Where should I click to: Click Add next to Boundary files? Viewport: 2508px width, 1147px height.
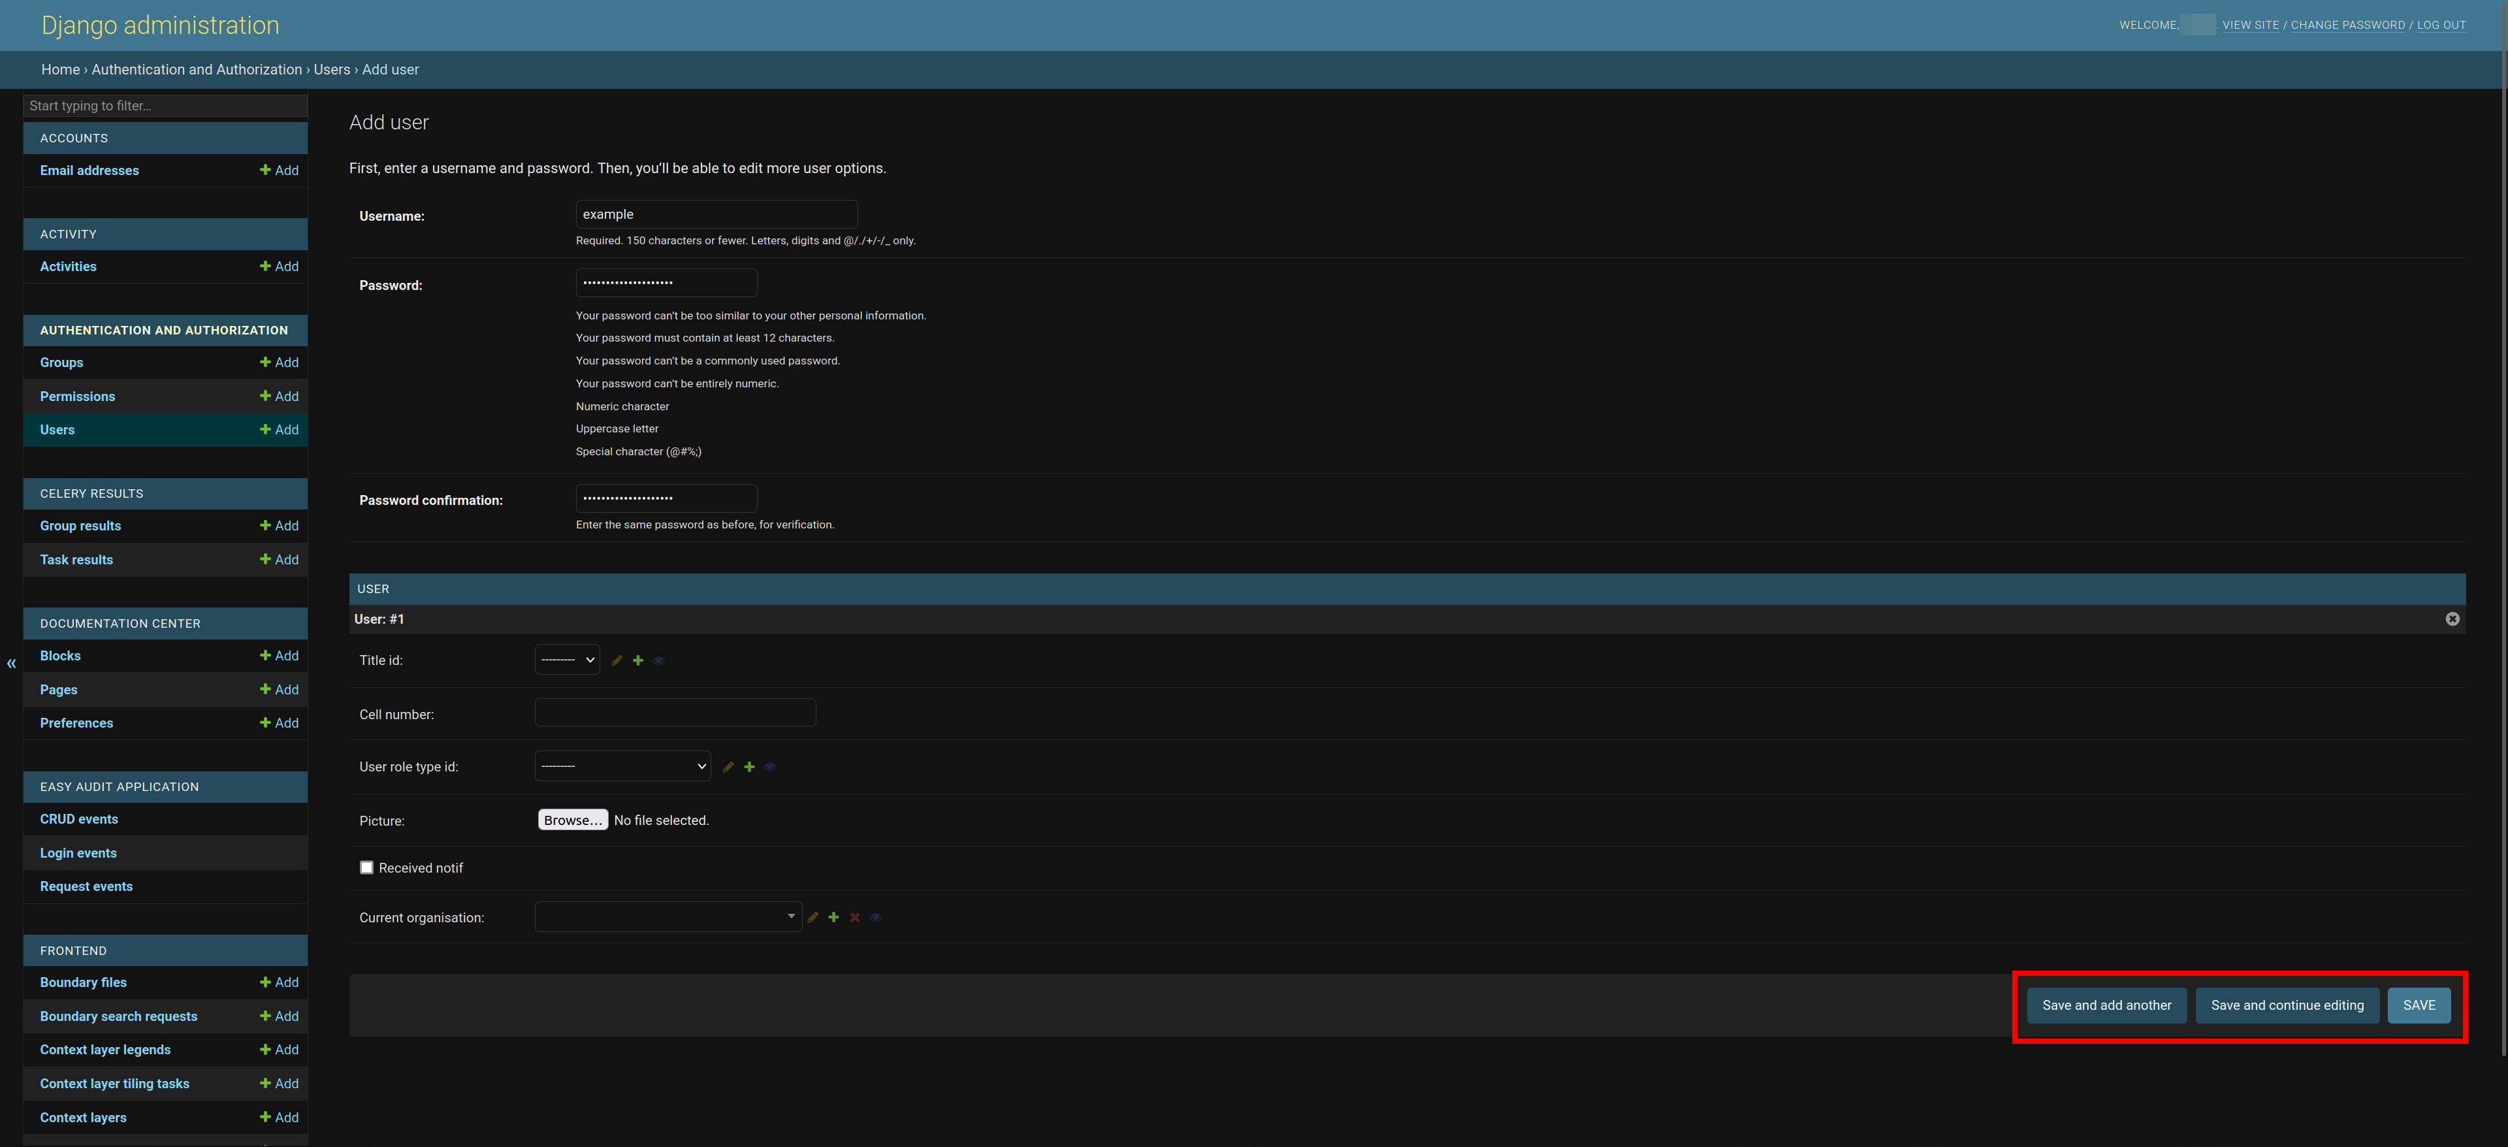click(x=280, y=982)
